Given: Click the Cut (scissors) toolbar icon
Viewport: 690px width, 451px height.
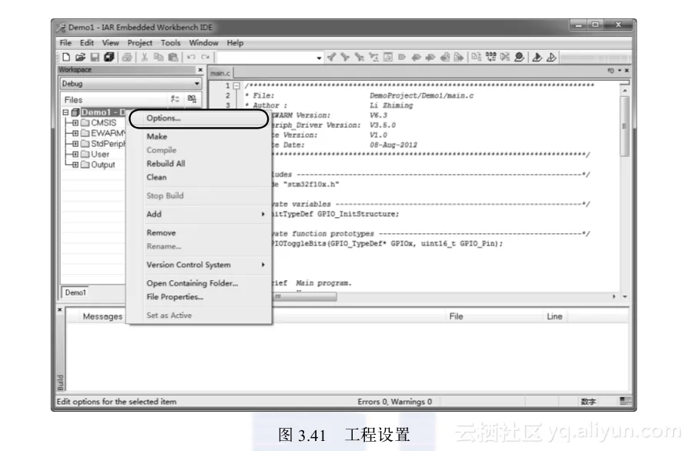Looking at the screenshot, I should (144, 57).
